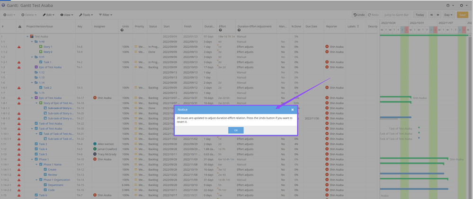The width and height of the screenshot is (473, 199).
Task: Collapse the Phase 1 Organization row
Action: 36,180
